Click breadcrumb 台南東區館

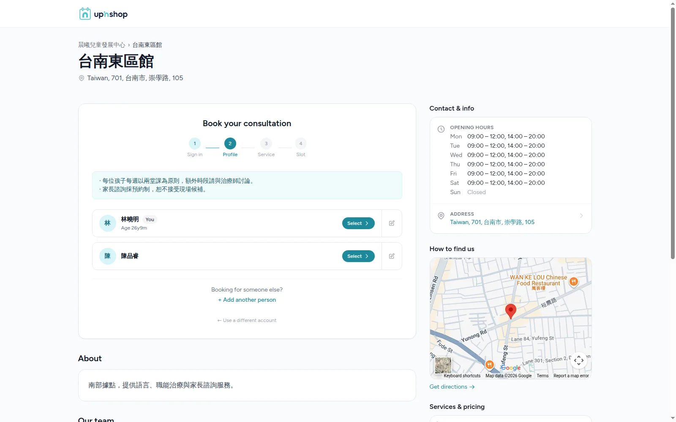tap(147, 45)
